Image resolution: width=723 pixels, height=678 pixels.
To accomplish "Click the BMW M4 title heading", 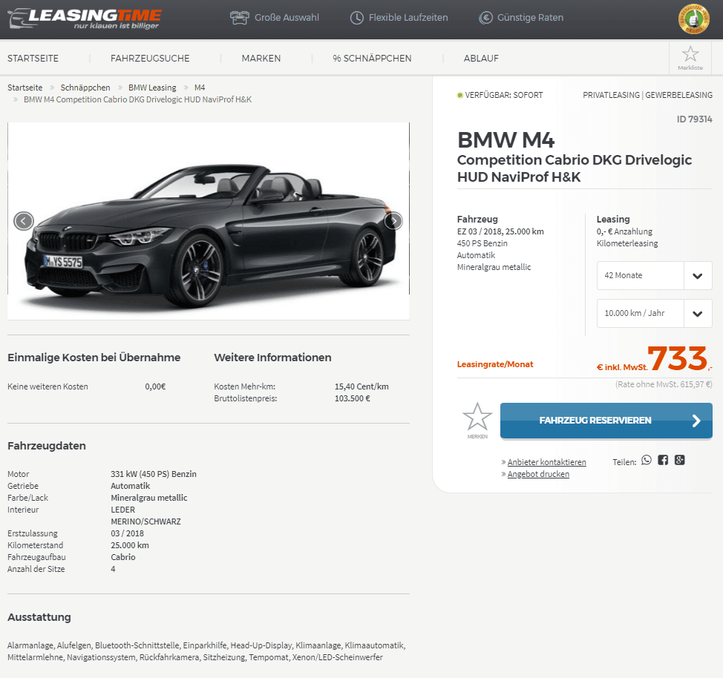I will coord(506,140).
